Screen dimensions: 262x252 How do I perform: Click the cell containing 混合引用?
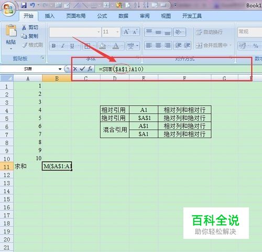(x=115, y=130)
